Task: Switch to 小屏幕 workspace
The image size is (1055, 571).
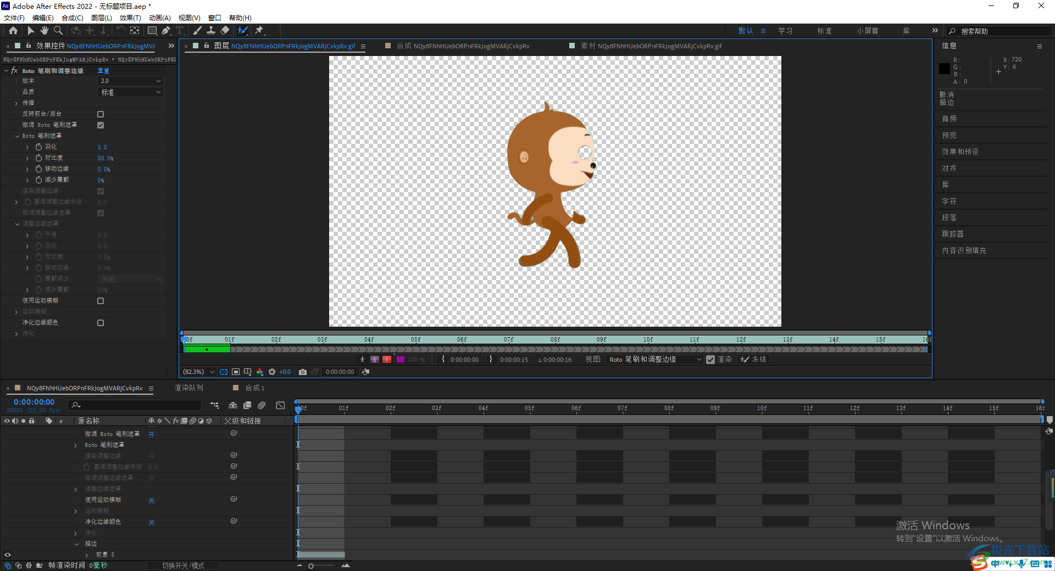Action: point(867,31)
